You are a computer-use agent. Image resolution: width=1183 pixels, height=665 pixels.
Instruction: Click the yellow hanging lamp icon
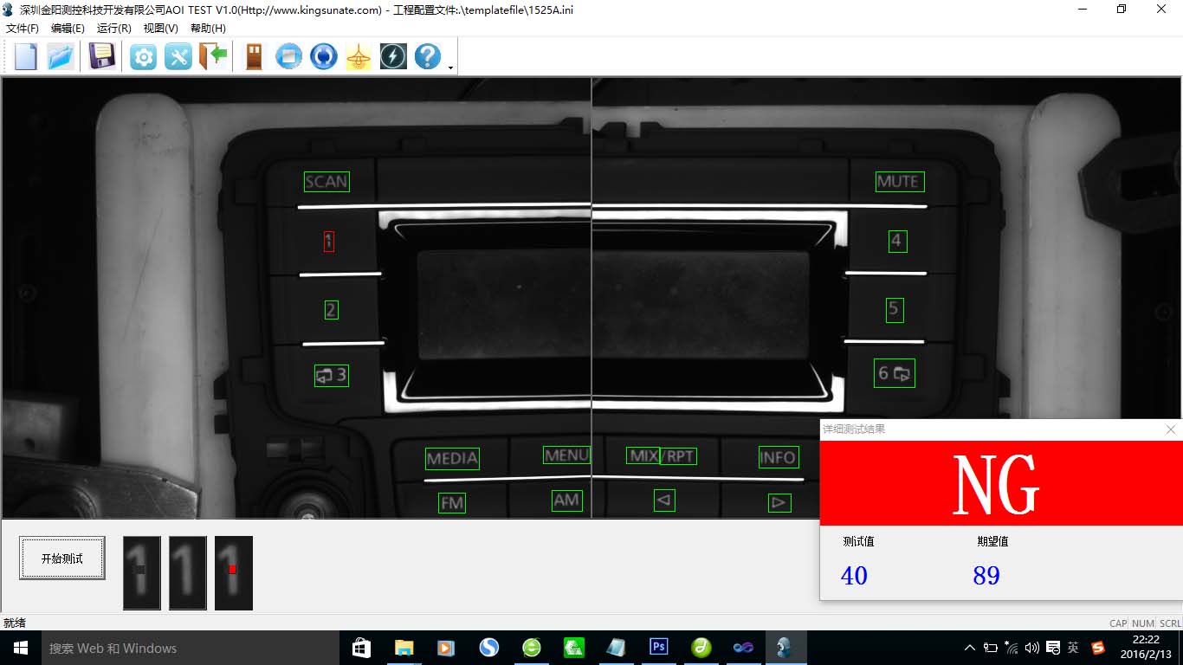coord(359,57)
